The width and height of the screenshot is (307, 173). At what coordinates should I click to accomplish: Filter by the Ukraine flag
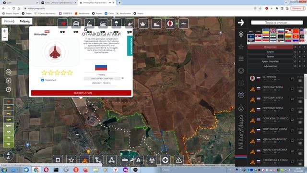[x=266, y=31]
